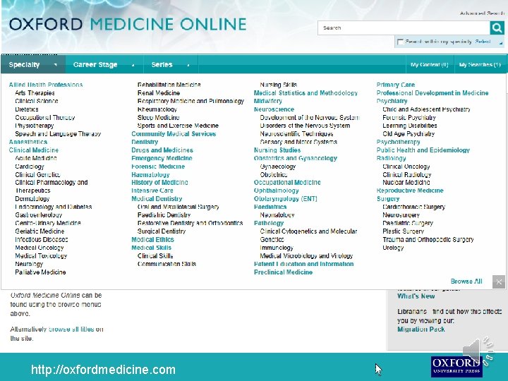Click Public Health and Epidemiology
The width and height of the screenshot is (508, 381).
423,150
